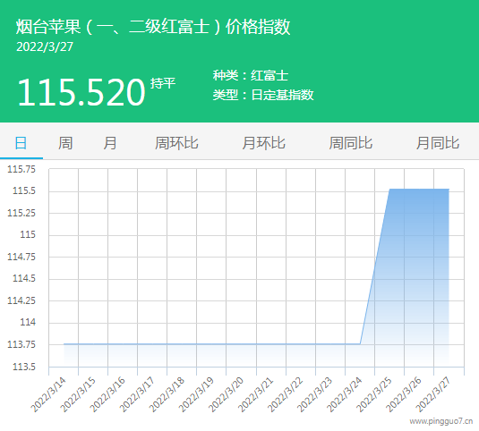Image resolution: width=479 pixels, height=431 pixels.
Task: Click the 2022/3/27 x-axis date label
Action: pos(432,394)
